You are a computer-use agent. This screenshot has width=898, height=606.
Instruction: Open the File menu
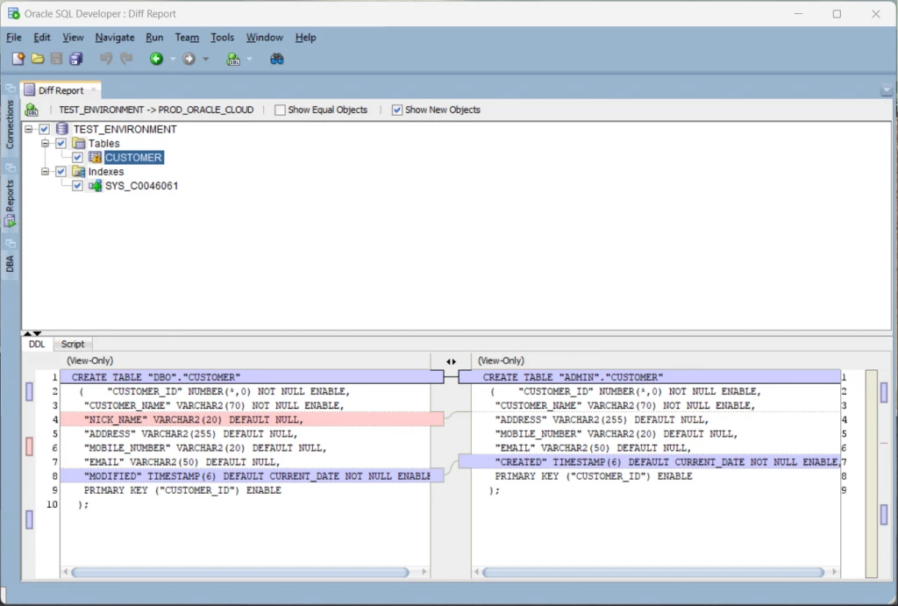pos(14,37)
